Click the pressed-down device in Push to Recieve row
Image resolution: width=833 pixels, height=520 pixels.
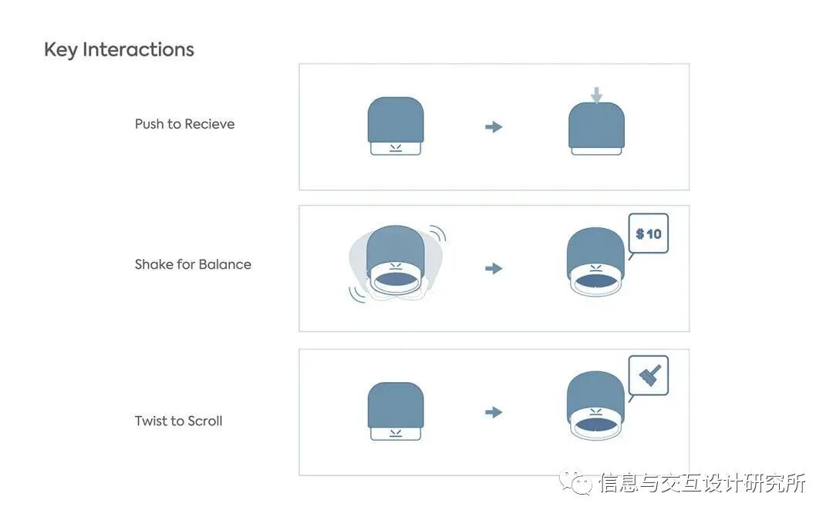(x=596, y=129)
